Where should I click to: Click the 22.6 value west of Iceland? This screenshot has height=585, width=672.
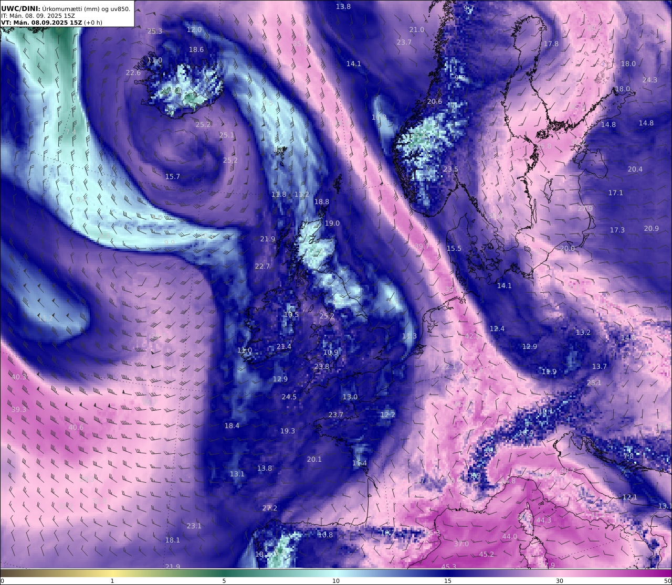coord(133,73)
